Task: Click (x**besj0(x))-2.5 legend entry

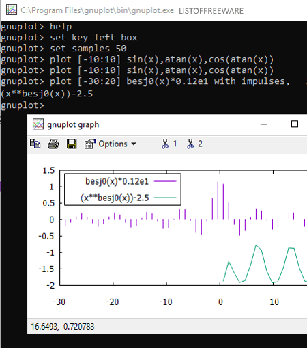Action: coord(115,198)
